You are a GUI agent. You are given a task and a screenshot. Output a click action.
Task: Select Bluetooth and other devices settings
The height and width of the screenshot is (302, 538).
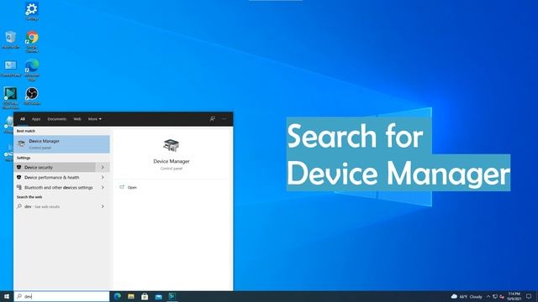[55, 188]
